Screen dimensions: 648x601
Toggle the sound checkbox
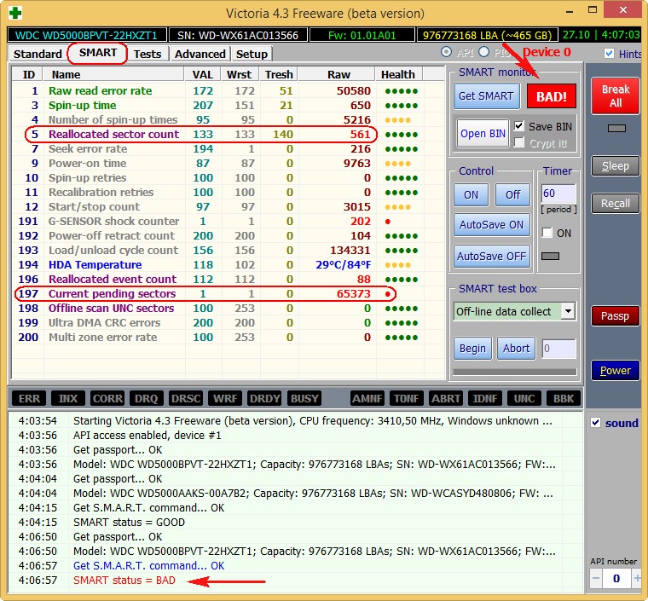(595, 423)
